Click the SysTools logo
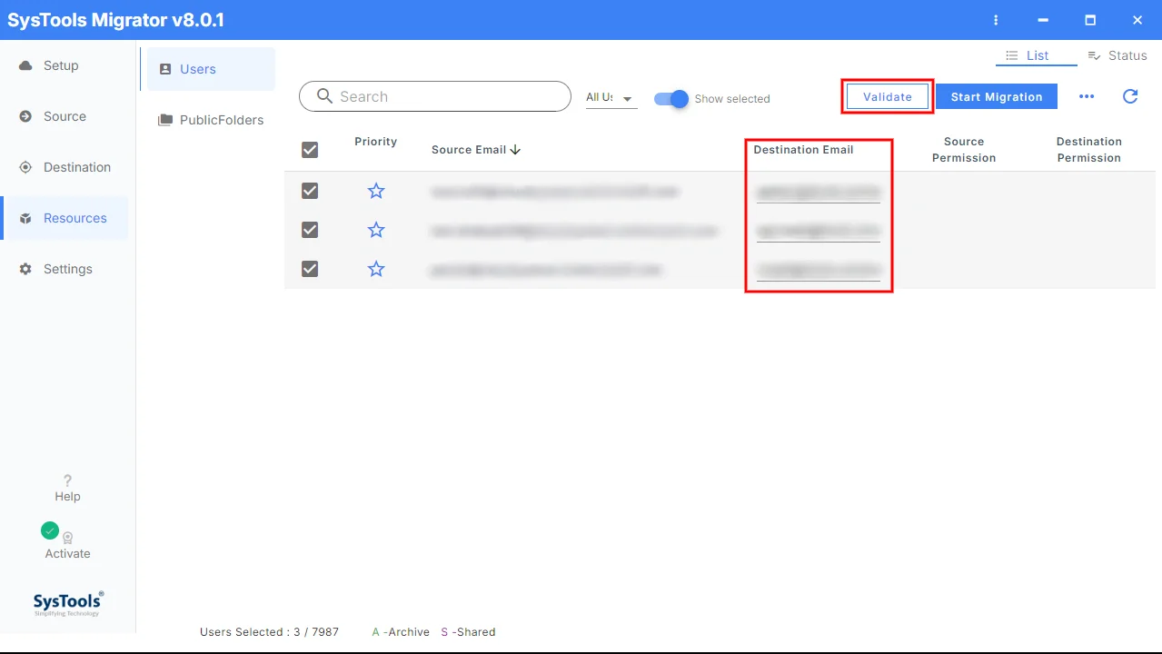 click(68, 604)
